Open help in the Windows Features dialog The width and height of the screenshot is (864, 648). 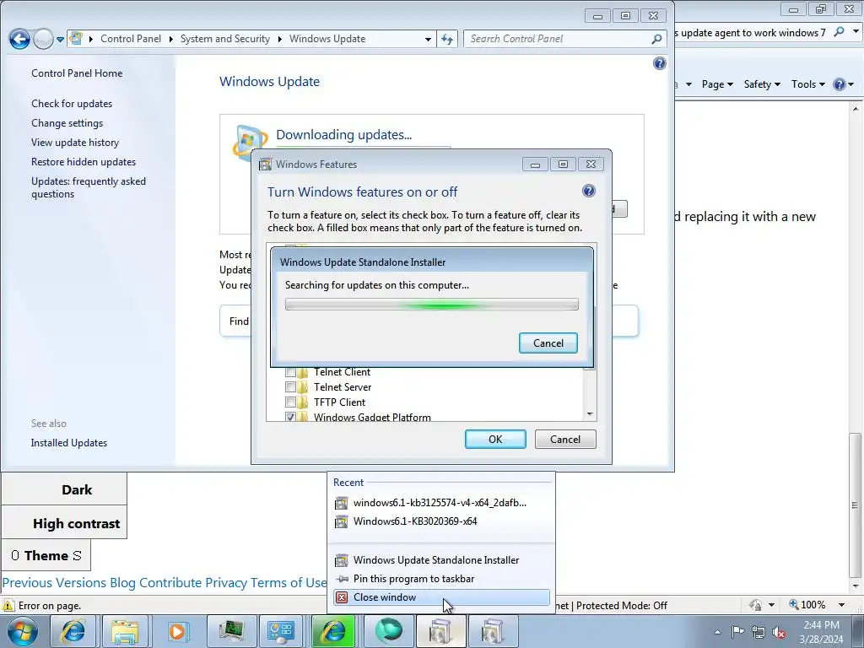[x=588, y=191]
